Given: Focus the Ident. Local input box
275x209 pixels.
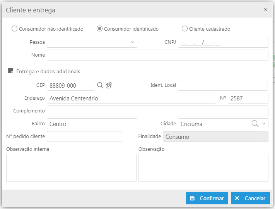Looking at the screenshot, I should [223, 85].
